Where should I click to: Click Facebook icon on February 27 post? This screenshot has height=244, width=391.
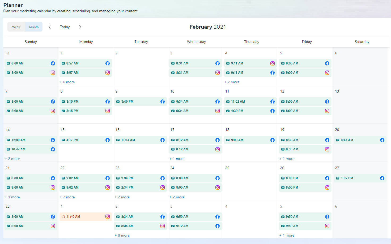click(382, 178)
